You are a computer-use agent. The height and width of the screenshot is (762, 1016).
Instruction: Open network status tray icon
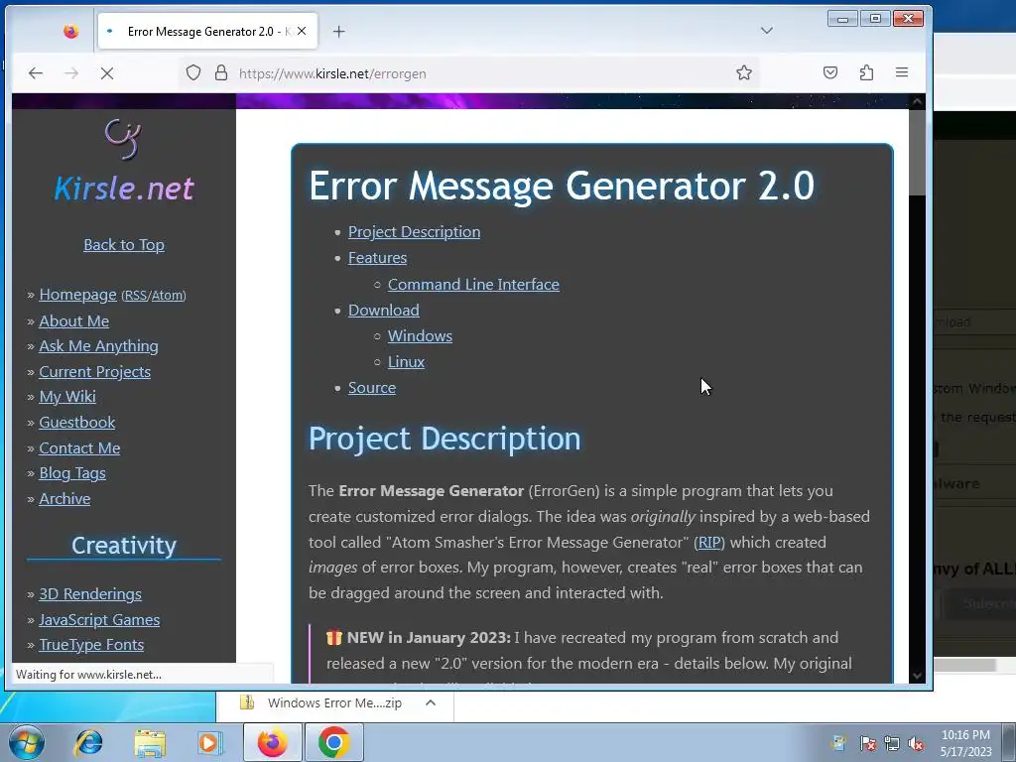[892, 743]
